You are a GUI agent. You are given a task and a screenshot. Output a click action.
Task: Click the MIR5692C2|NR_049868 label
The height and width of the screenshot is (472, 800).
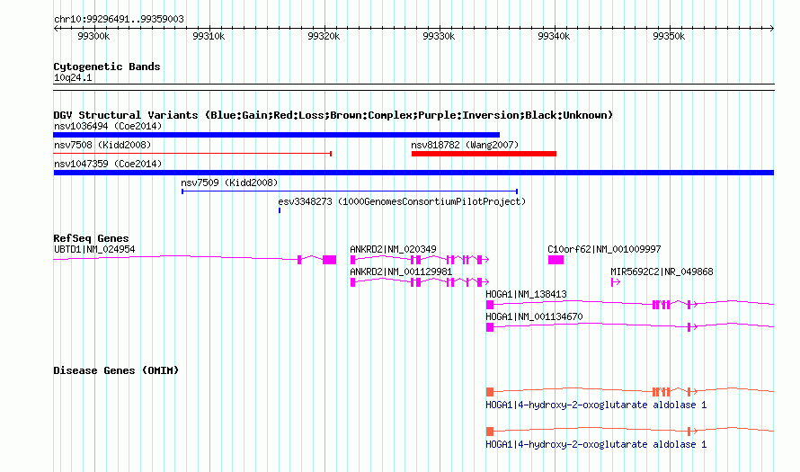(662, 272)
